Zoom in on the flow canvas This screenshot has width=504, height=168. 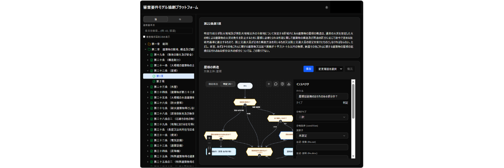pyautogui.click(x=209, y=138)
